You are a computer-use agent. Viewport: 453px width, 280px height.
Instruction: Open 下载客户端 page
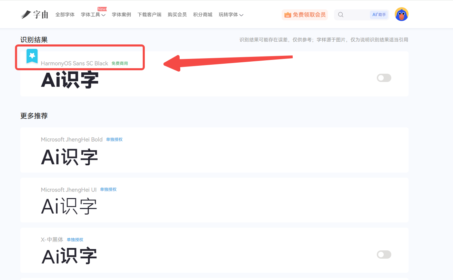(x=149, y=15)
